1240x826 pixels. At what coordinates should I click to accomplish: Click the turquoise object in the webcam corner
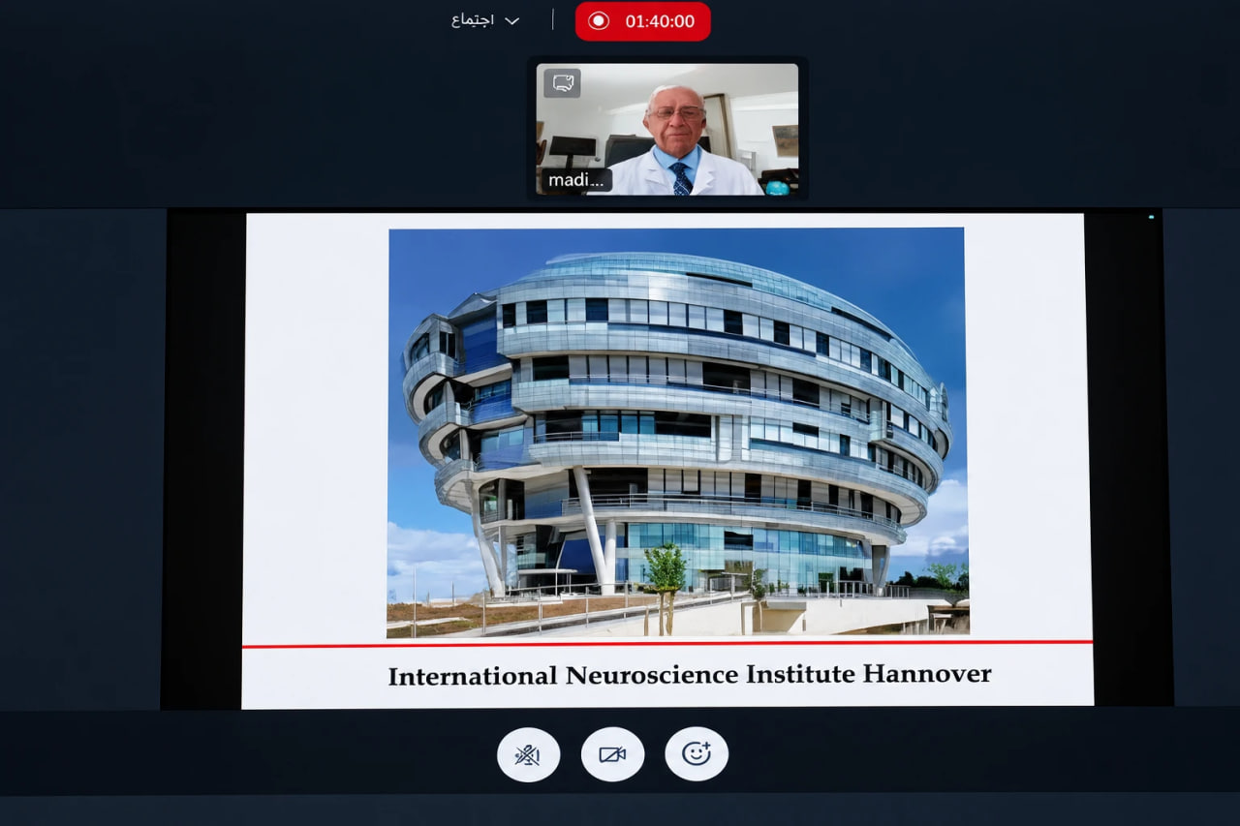[777, 188]
